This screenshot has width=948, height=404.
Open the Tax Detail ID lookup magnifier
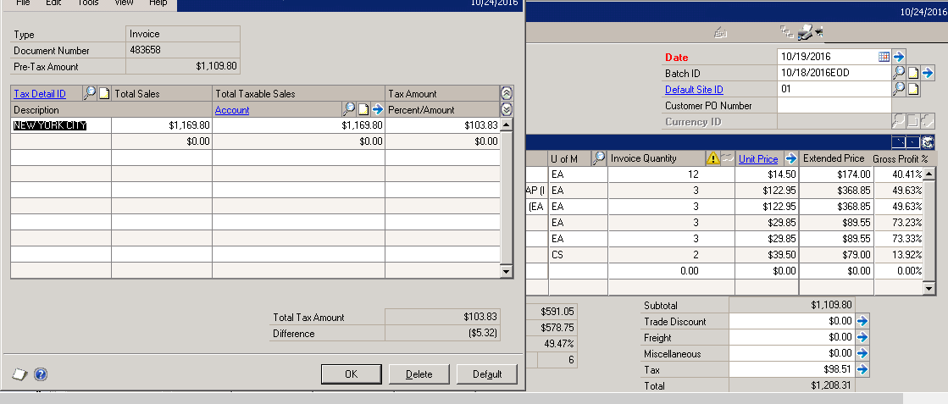90,93
